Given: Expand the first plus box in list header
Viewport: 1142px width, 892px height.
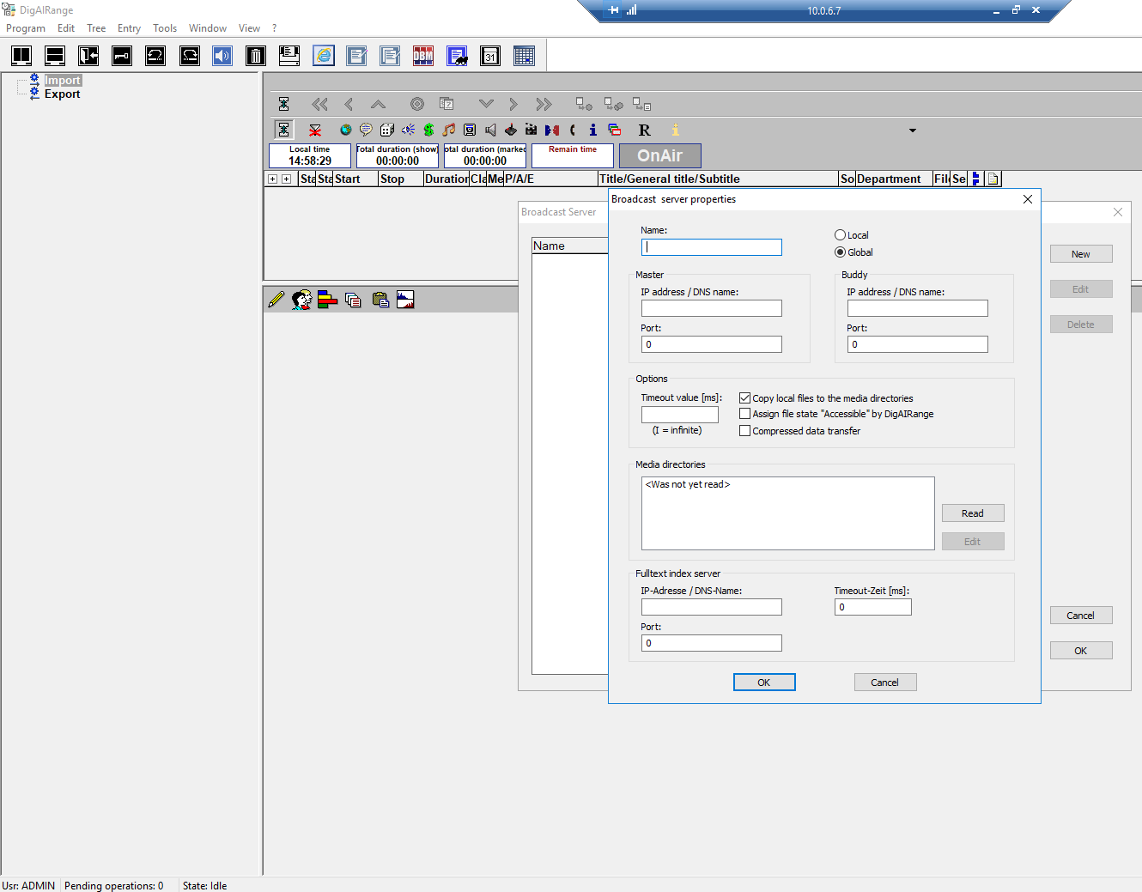Looking at the screenshot, I should 272,179.
